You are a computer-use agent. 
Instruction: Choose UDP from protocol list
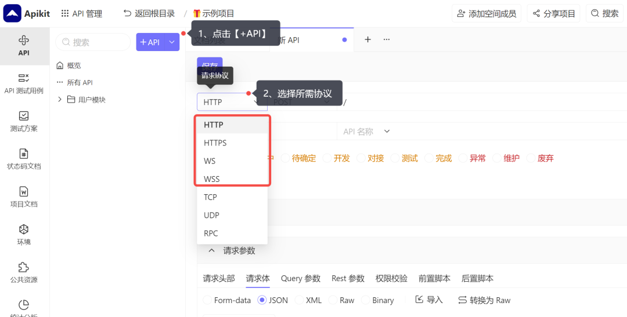point(232,215)
